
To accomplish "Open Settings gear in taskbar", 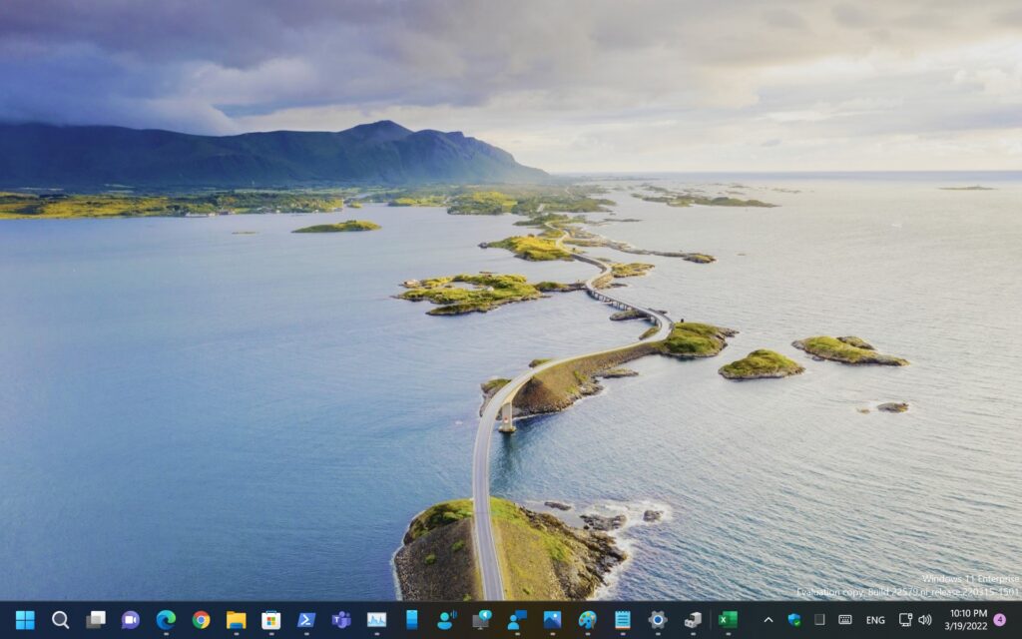I will (x=657, y=620).
